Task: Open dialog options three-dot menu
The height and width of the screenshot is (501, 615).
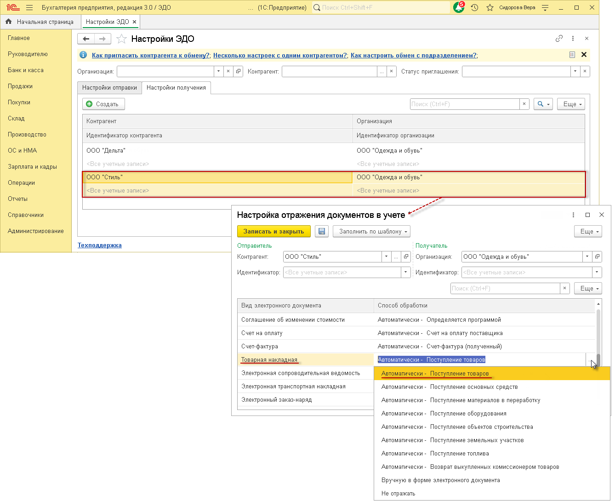Action: coord(573,215)
